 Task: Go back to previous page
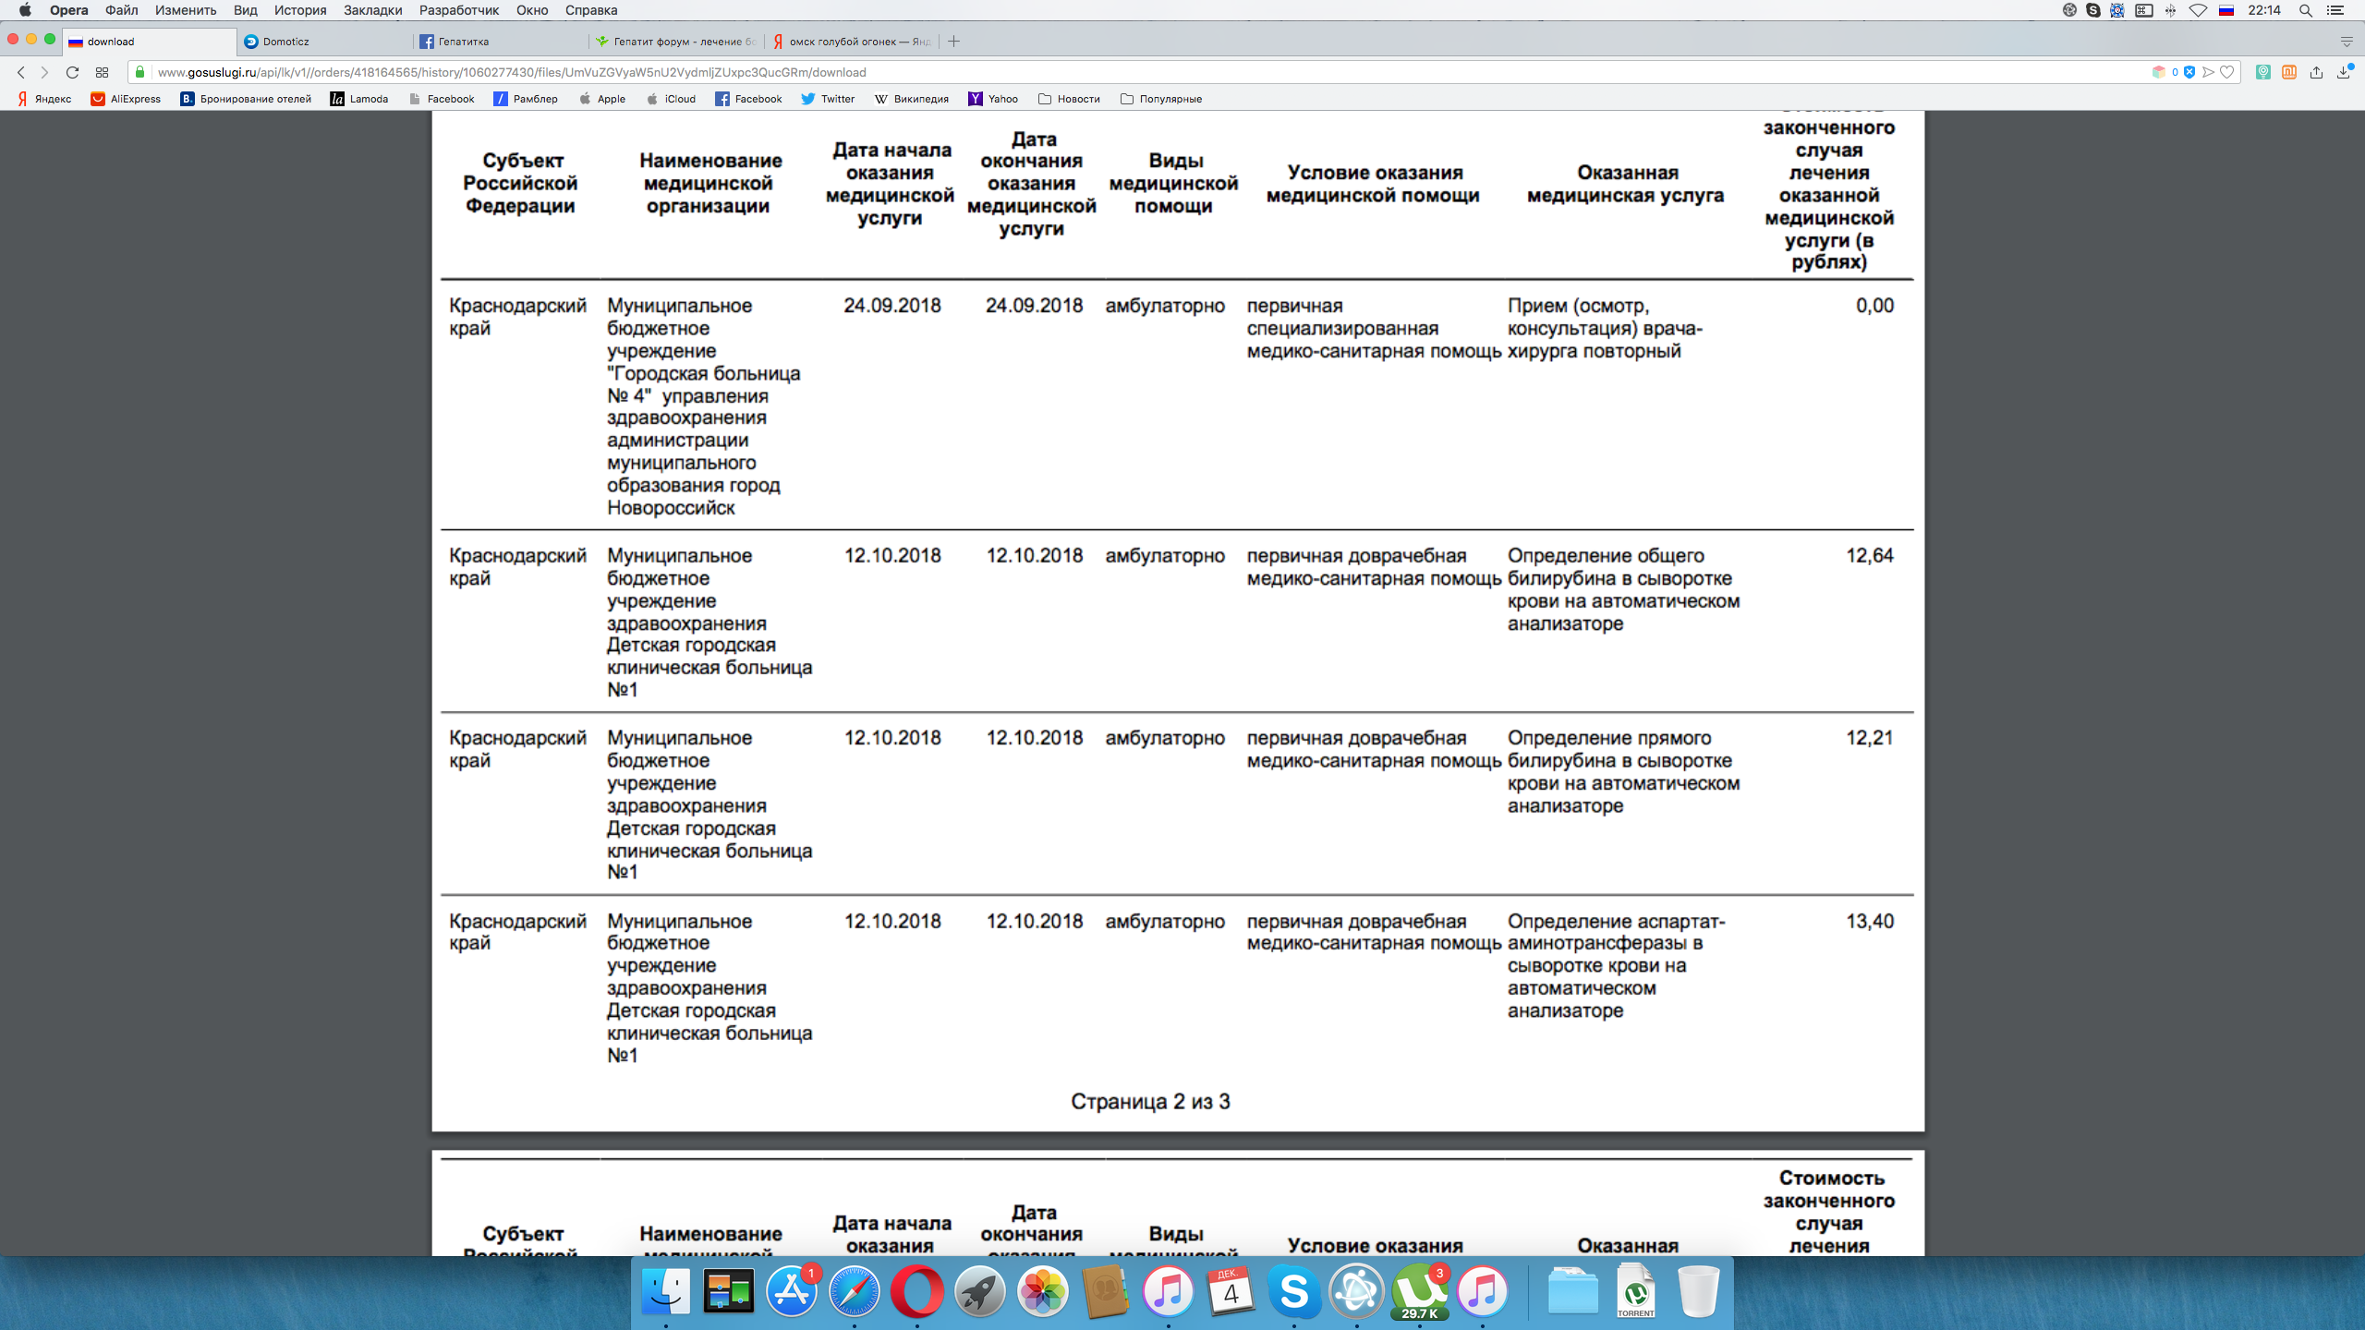pos(20,72)
